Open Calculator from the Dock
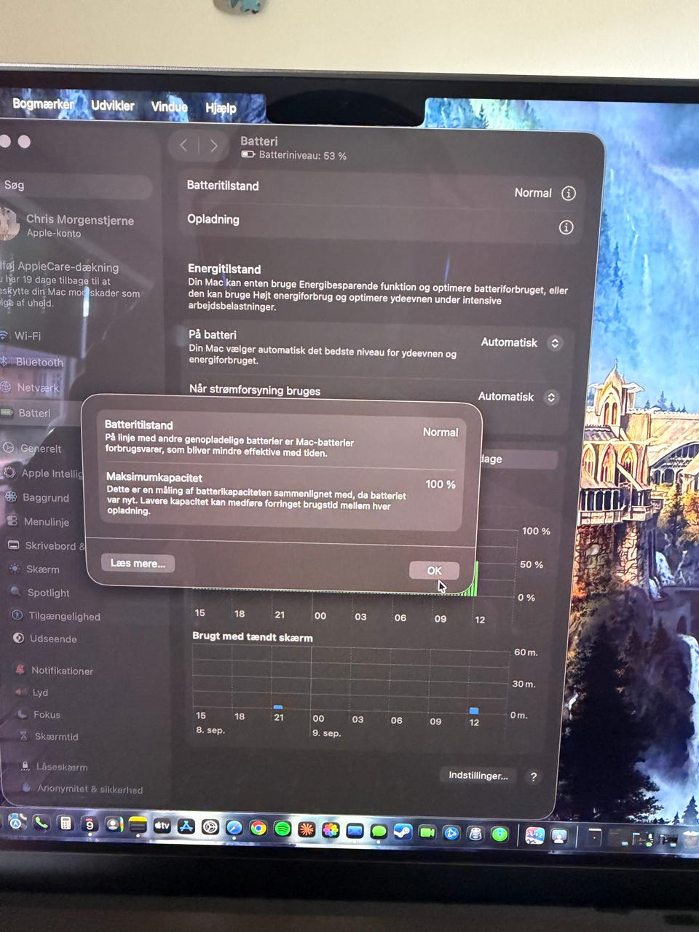 [66, 824]
